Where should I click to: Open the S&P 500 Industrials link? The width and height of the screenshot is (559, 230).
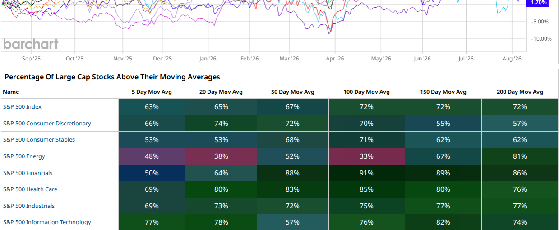click(29, 206)
